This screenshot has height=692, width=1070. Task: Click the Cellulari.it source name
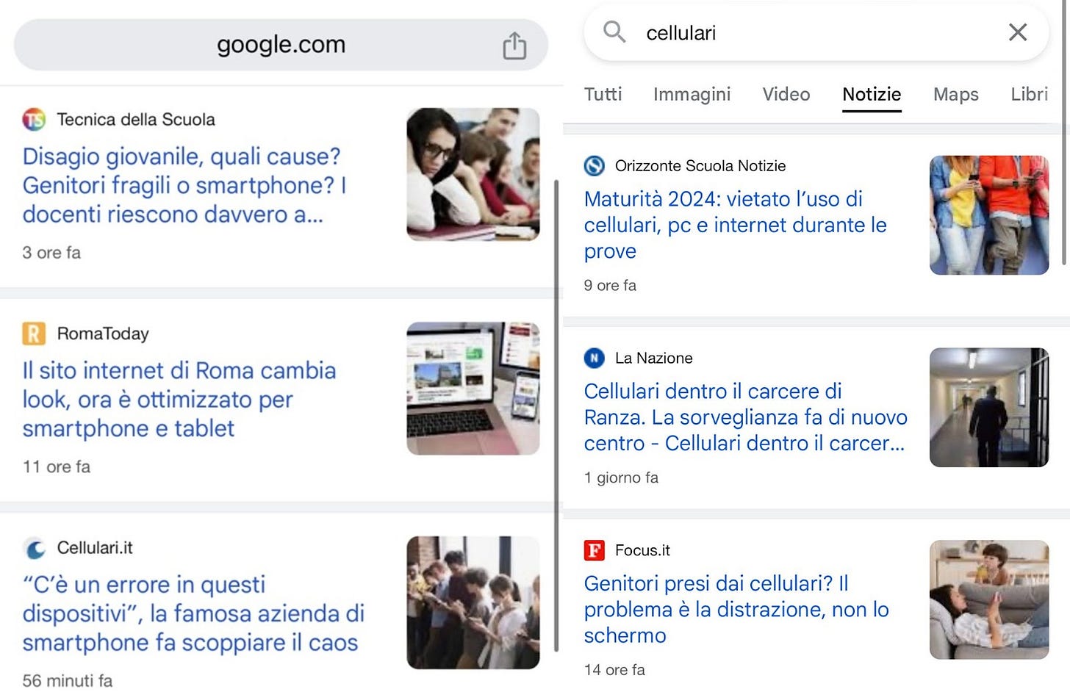click(x=95, y=548)
